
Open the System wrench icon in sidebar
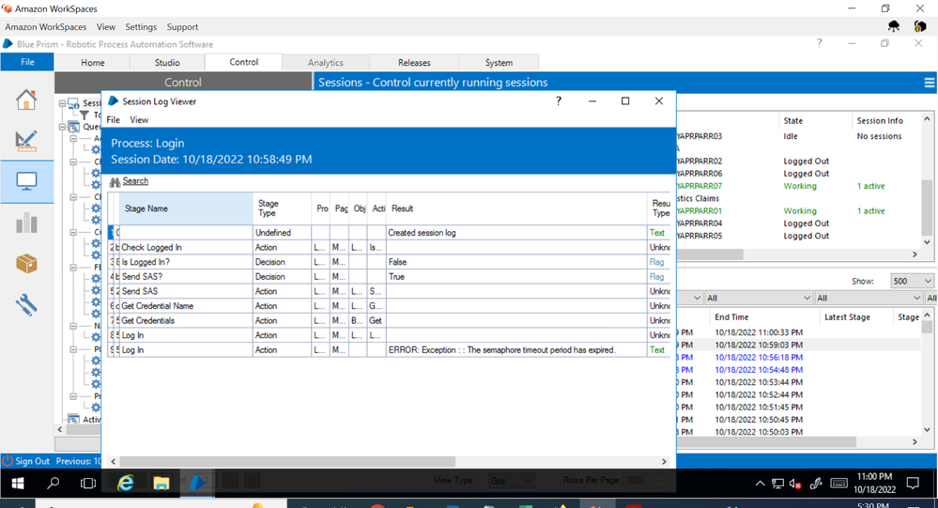point(26,304)
